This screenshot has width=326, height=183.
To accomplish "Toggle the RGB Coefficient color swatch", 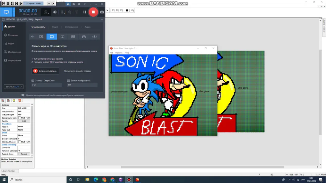I will 19,142.
